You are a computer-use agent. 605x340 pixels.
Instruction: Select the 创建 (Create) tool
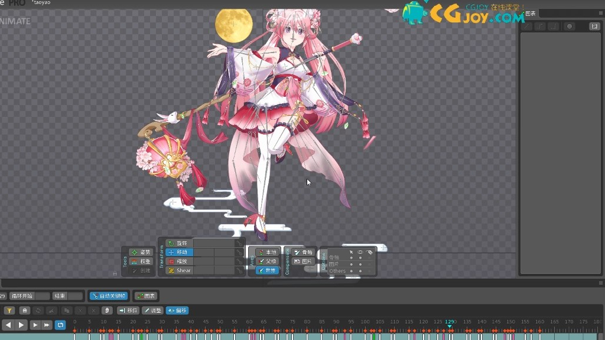(x=141, y=270)
